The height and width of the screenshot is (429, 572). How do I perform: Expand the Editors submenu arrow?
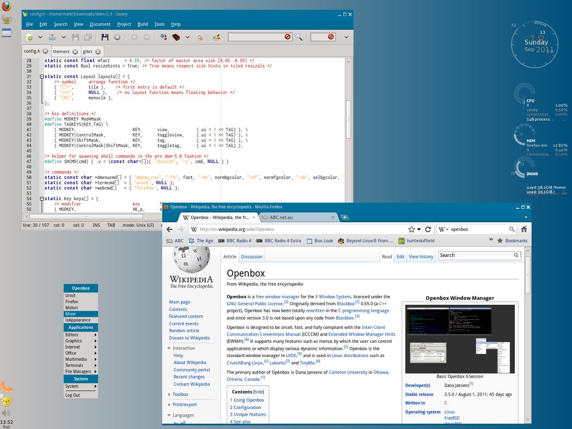pyautogui.click(x=95, y=335)
